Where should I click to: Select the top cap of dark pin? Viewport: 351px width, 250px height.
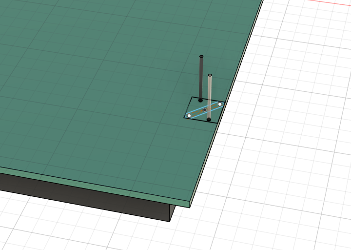(201, 57)
